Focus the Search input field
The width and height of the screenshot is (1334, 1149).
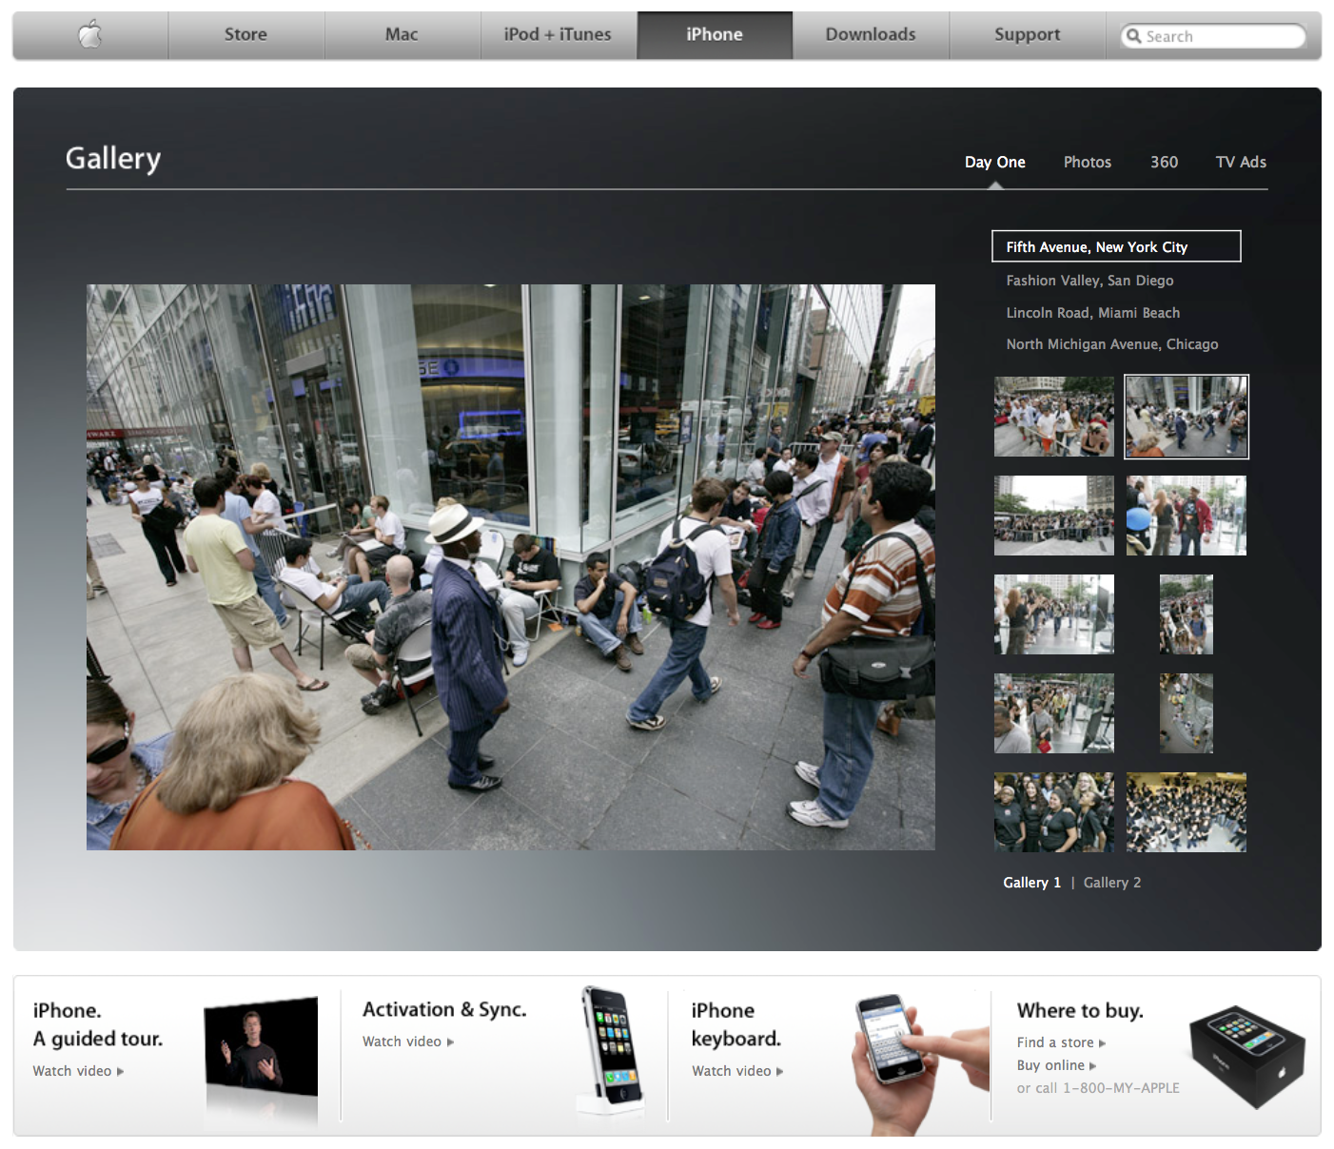pos(1213,36)
